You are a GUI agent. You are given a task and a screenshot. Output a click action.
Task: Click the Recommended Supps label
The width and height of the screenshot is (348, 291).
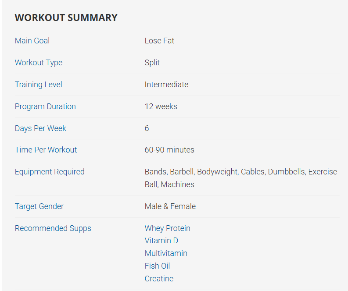(x=53, y=228)
